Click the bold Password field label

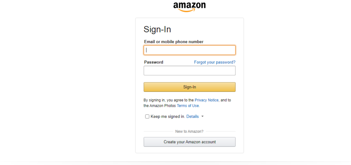coord(154,62)
